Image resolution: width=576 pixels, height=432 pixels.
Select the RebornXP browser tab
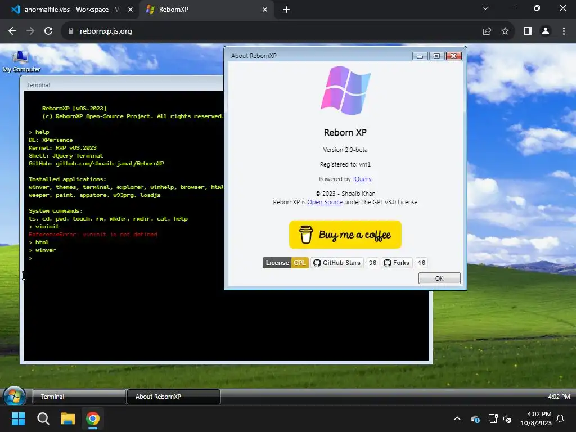[x=206, y=10]
